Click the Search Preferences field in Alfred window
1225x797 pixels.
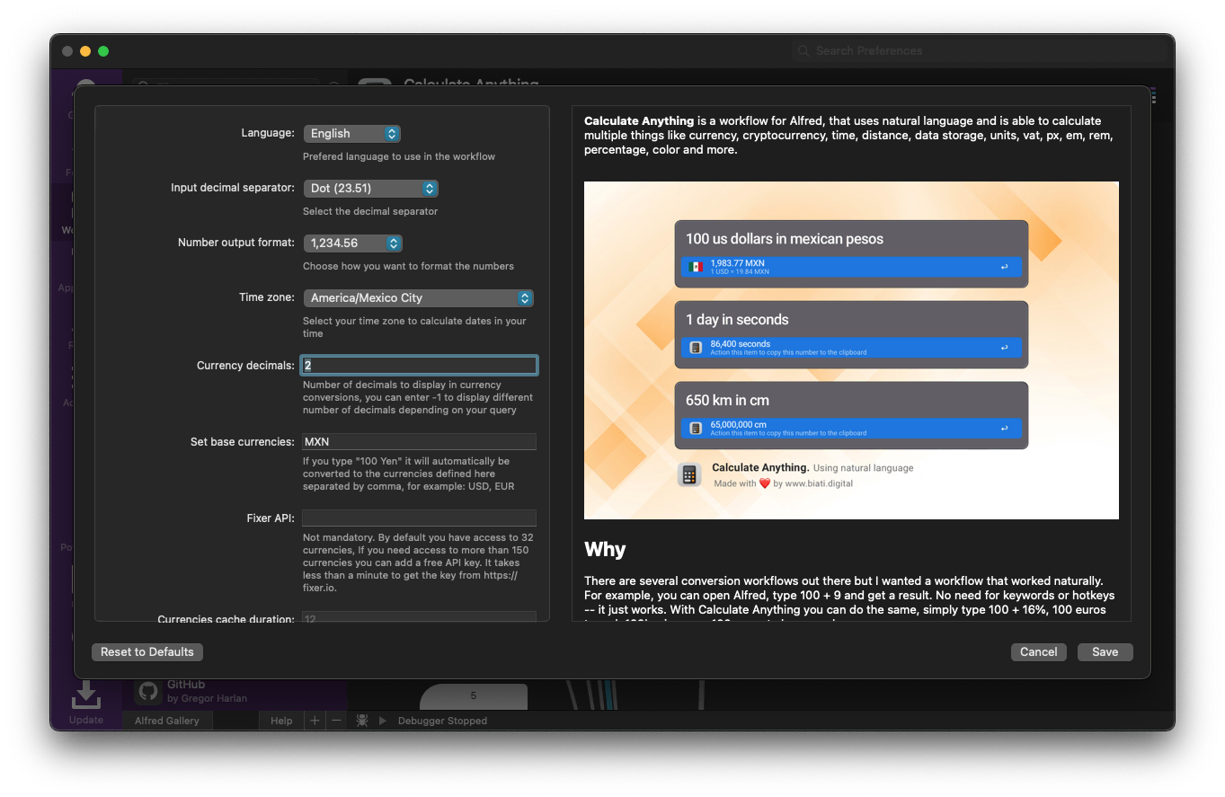coord(980,51)
